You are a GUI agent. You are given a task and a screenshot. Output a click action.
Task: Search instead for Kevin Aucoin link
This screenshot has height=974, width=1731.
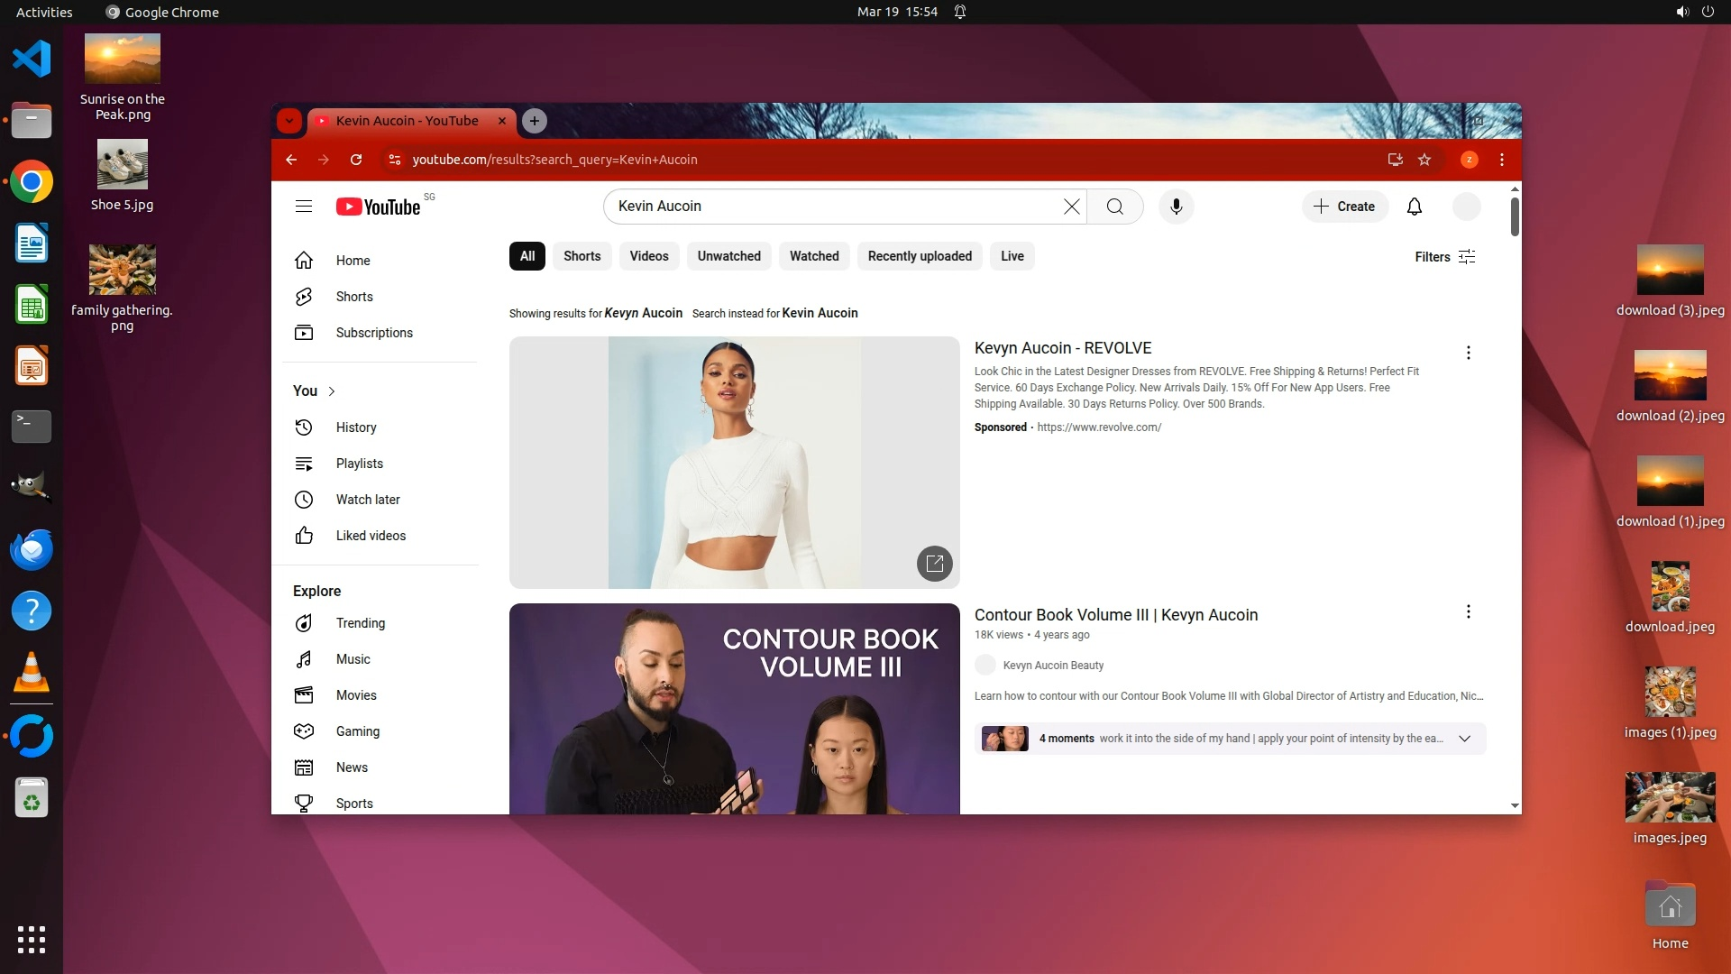[820, 313]
